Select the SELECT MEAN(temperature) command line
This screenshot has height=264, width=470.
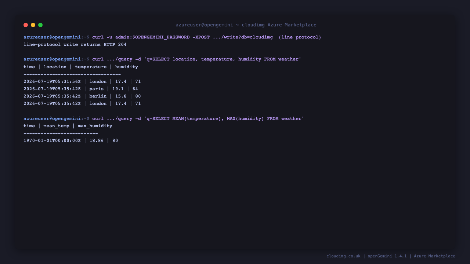click(164, 119)
